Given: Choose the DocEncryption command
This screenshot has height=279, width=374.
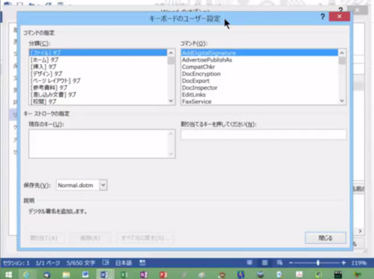Looking at the screenshot, I should click(201, 74).
